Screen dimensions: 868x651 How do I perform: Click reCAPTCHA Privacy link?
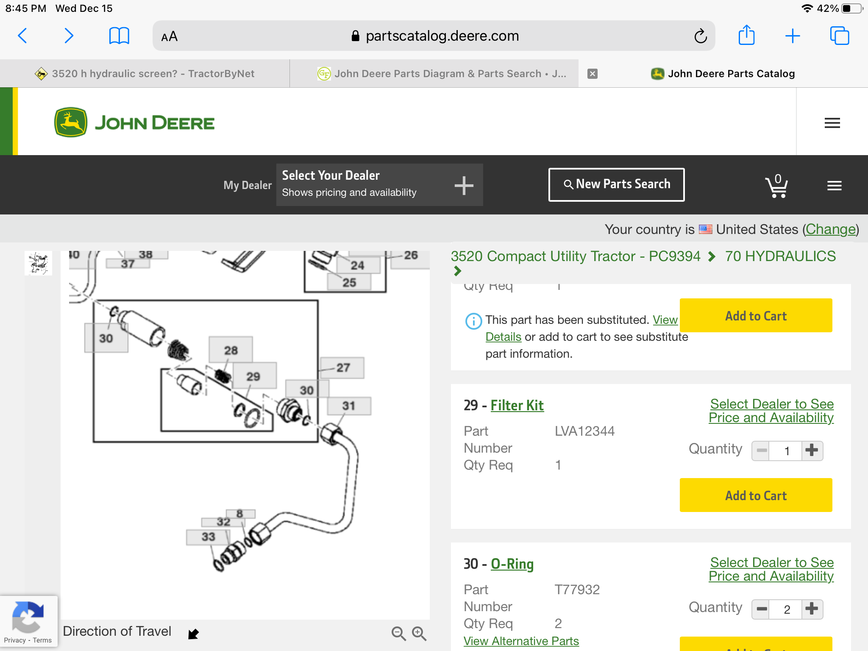tap(15, 640)
